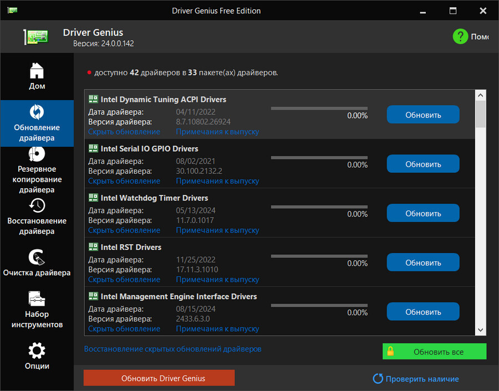Click the Версия: 24.0.0.142 label
This screenshot has height=391, width=499.
[104, 44]
